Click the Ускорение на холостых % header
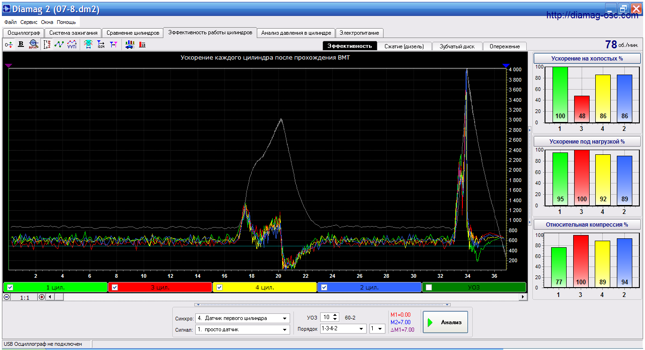The width and height of the screenshot is (645, 350). coord(587,59)
